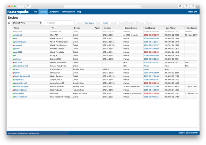Open the Compliance menu
This screenshot has width=206, height=145.
[x=54, y=12]
